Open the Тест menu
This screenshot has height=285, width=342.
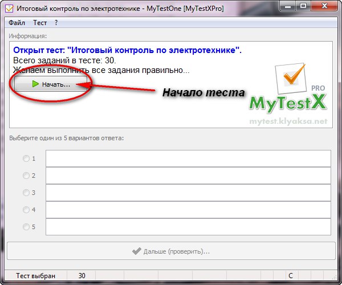click(40, 23)
